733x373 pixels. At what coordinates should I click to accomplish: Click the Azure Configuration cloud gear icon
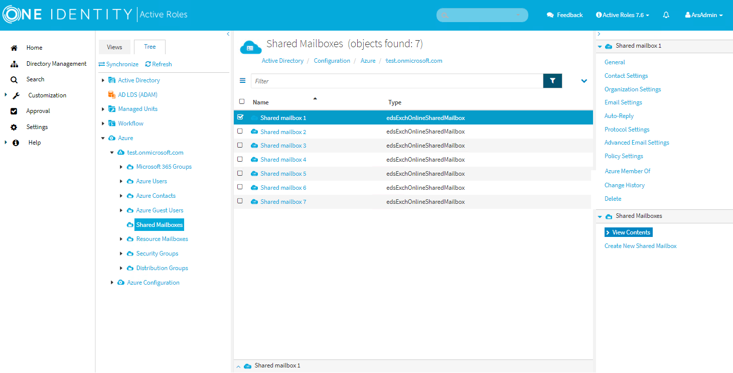click(x=120, y=283)
